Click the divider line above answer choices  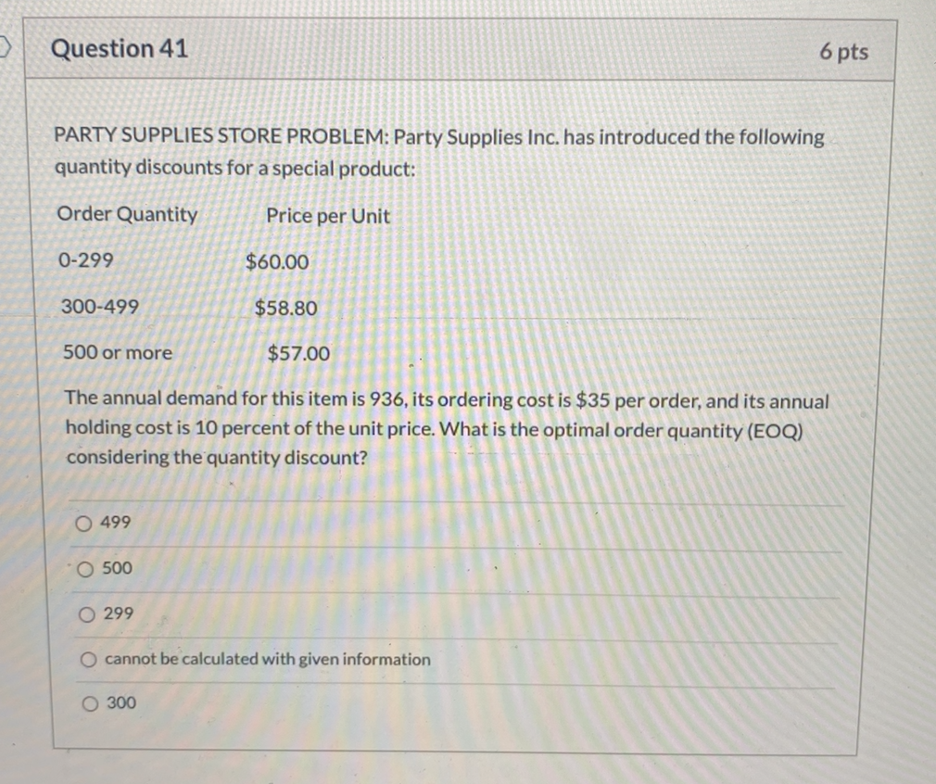tap(454, 501)
